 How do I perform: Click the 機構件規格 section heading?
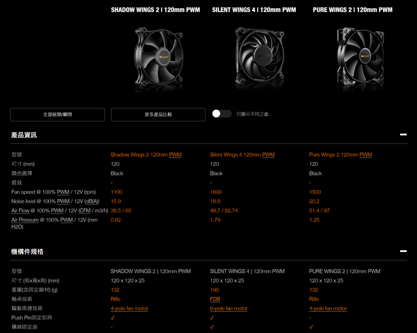point(27,251)
